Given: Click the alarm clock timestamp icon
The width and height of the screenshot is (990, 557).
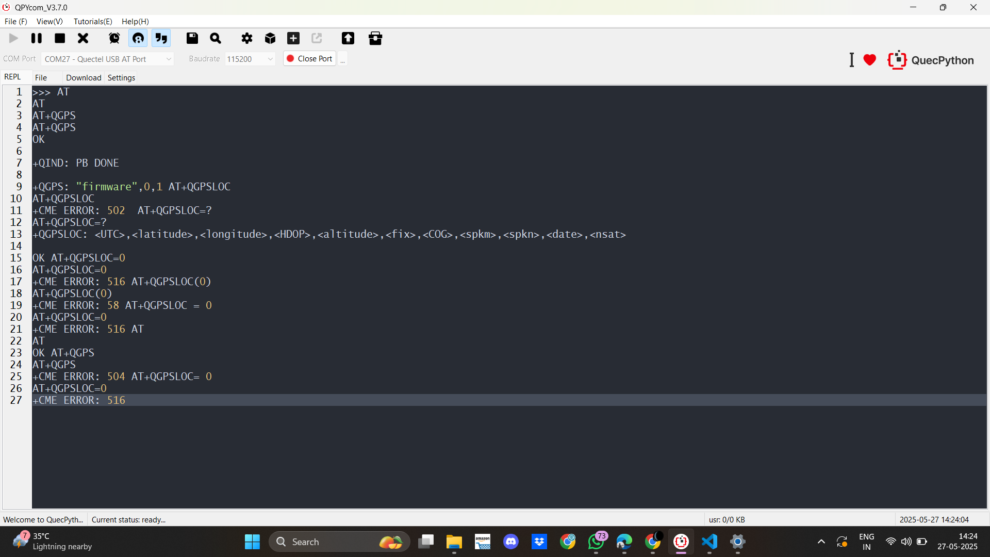Looking at the screenshot, I should [114, 38].
